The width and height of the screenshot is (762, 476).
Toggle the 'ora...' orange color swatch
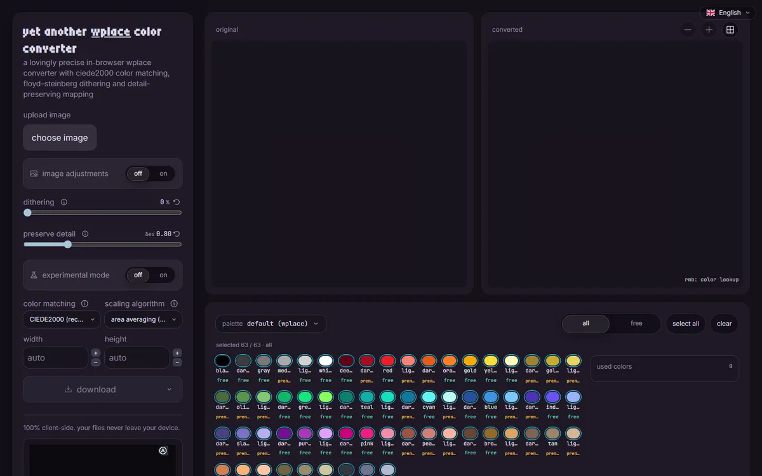[x=450, y=360]
